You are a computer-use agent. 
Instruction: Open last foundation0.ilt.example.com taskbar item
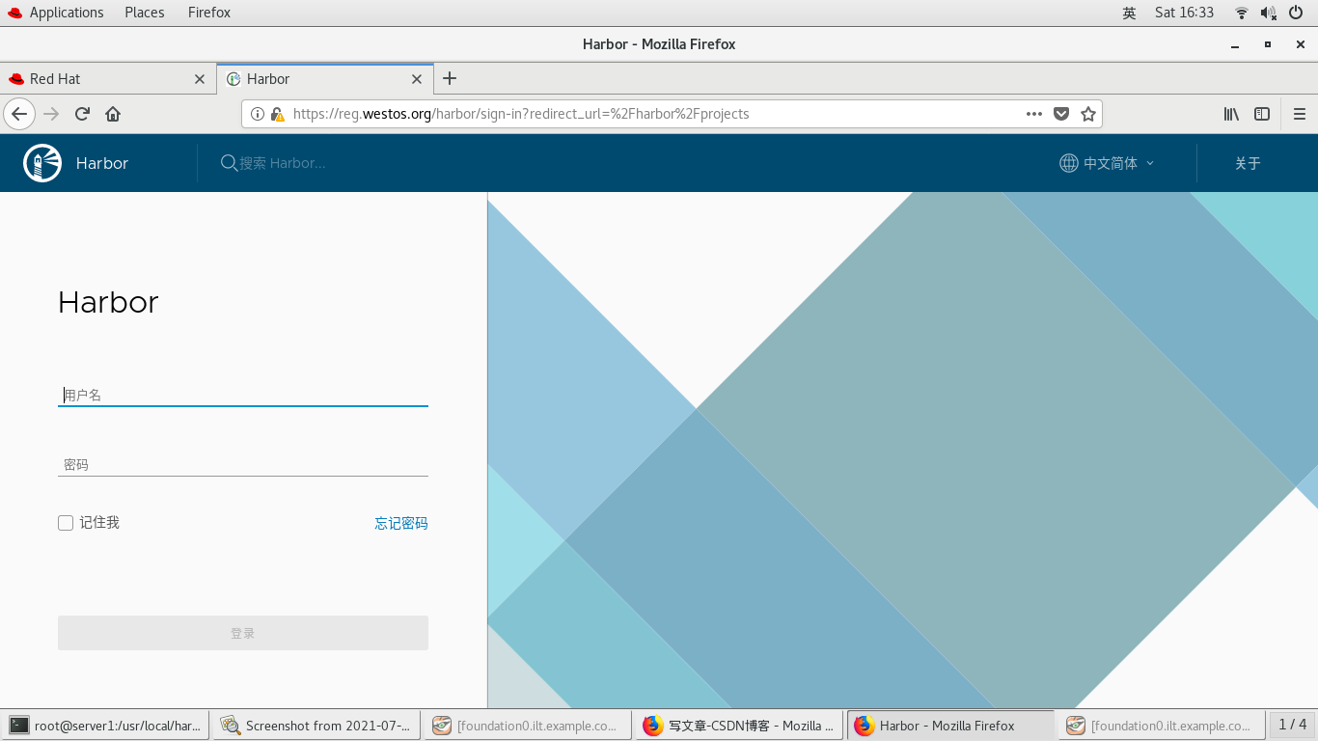pos(1162,726)
